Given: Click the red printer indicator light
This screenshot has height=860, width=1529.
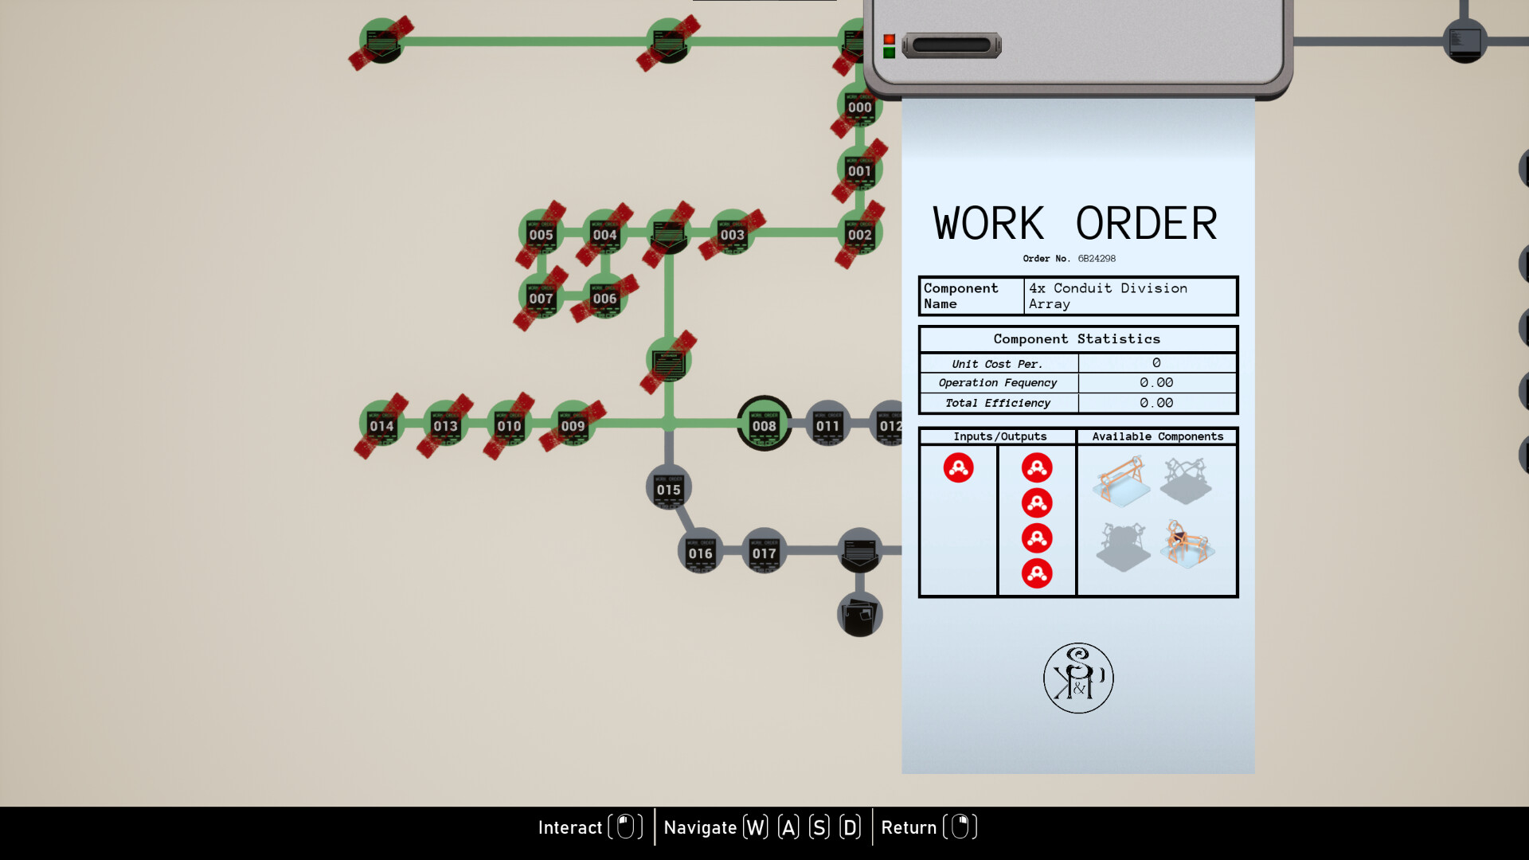Looking at the screenshot, I should pos(889,39).
